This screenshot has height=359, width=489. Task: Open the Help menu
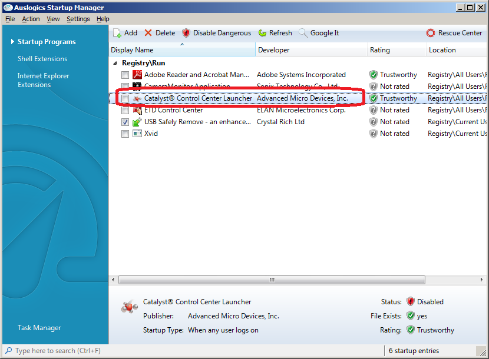[103, 19]
